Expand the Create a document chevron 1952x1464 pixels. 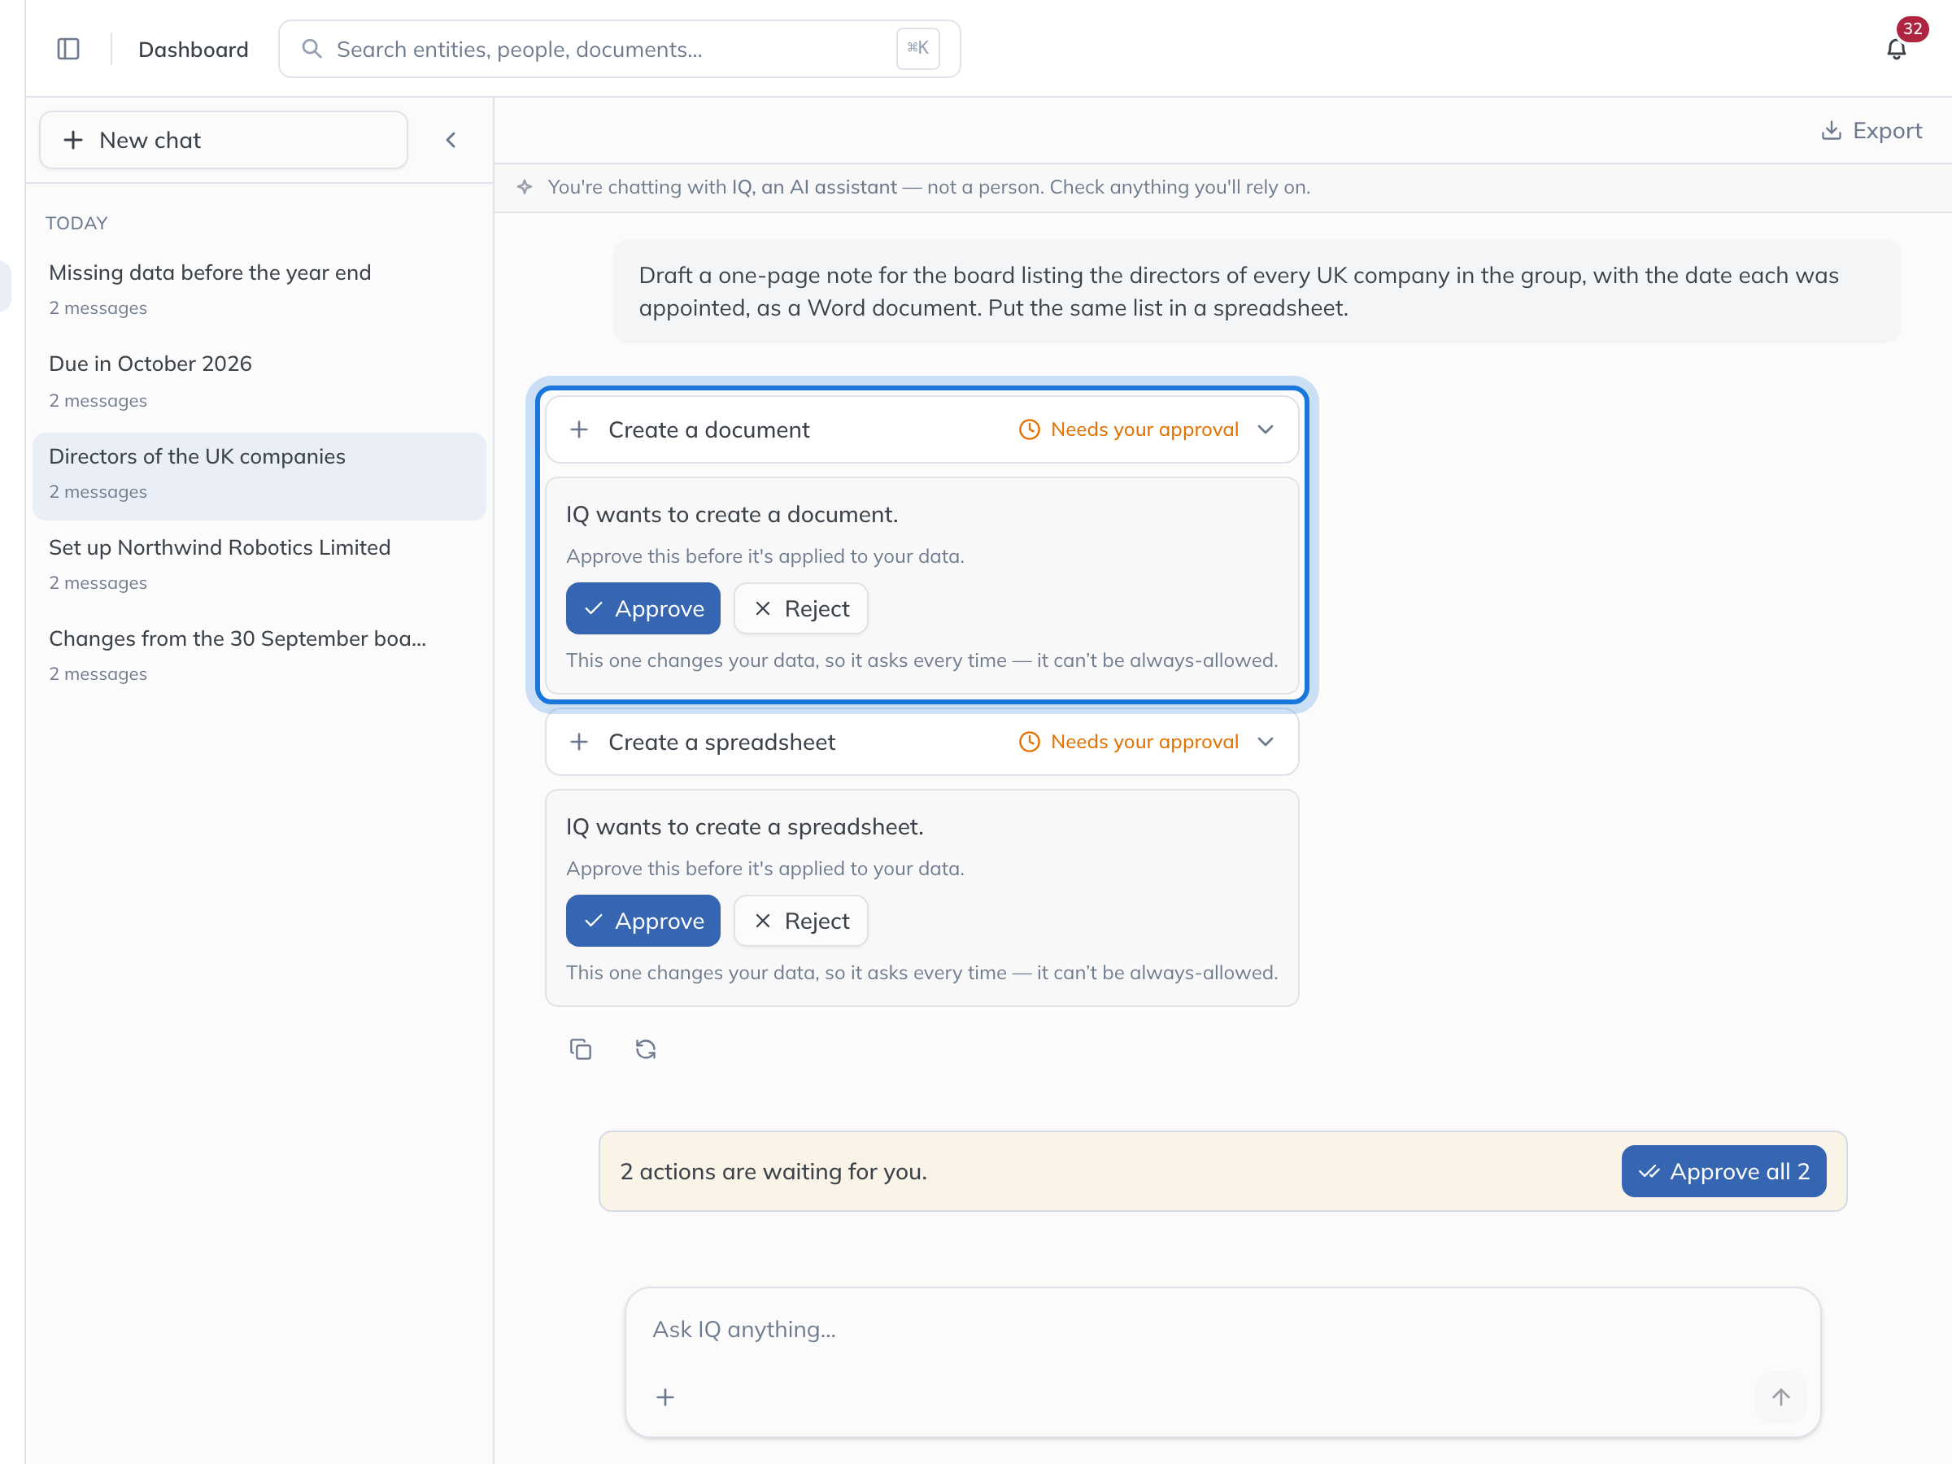point(1266,429)
